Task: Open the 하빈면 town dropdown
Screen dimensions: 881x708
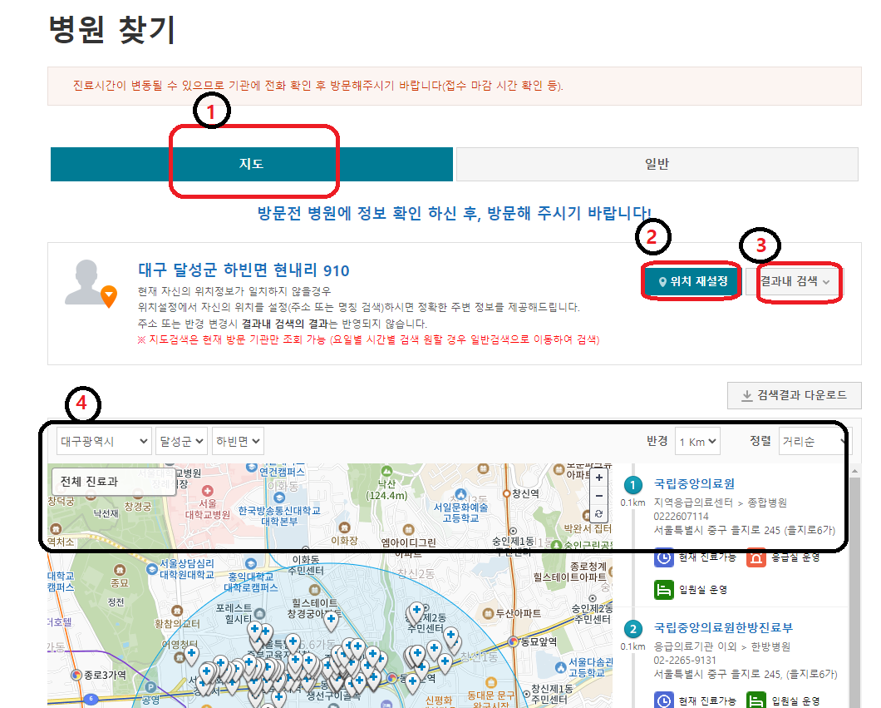Action: click(x=238, y=442)
